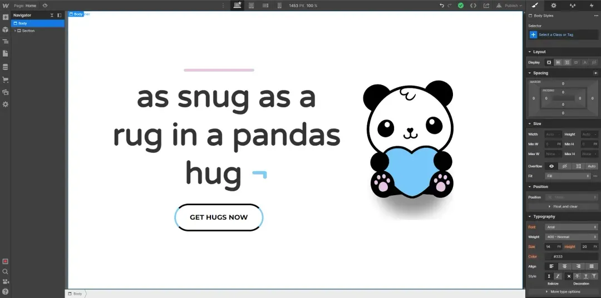Expand Float and clear options
Image resolution: width=601 pixels, height=298 pixels.
point(563,206)
